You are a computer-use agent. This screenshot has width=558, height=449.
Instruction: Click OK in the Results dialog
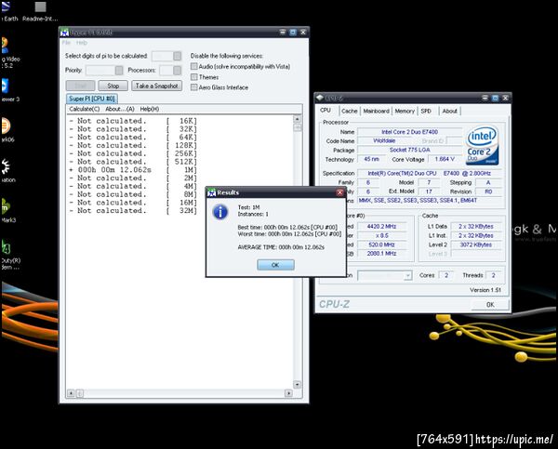pyautogui.click(x=275, y=265)
